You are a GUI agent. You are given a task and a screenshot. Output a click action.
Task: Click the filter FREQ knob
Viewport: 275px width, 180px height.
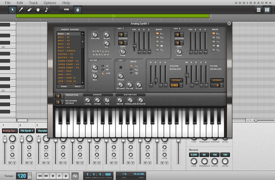coord(95,67)
